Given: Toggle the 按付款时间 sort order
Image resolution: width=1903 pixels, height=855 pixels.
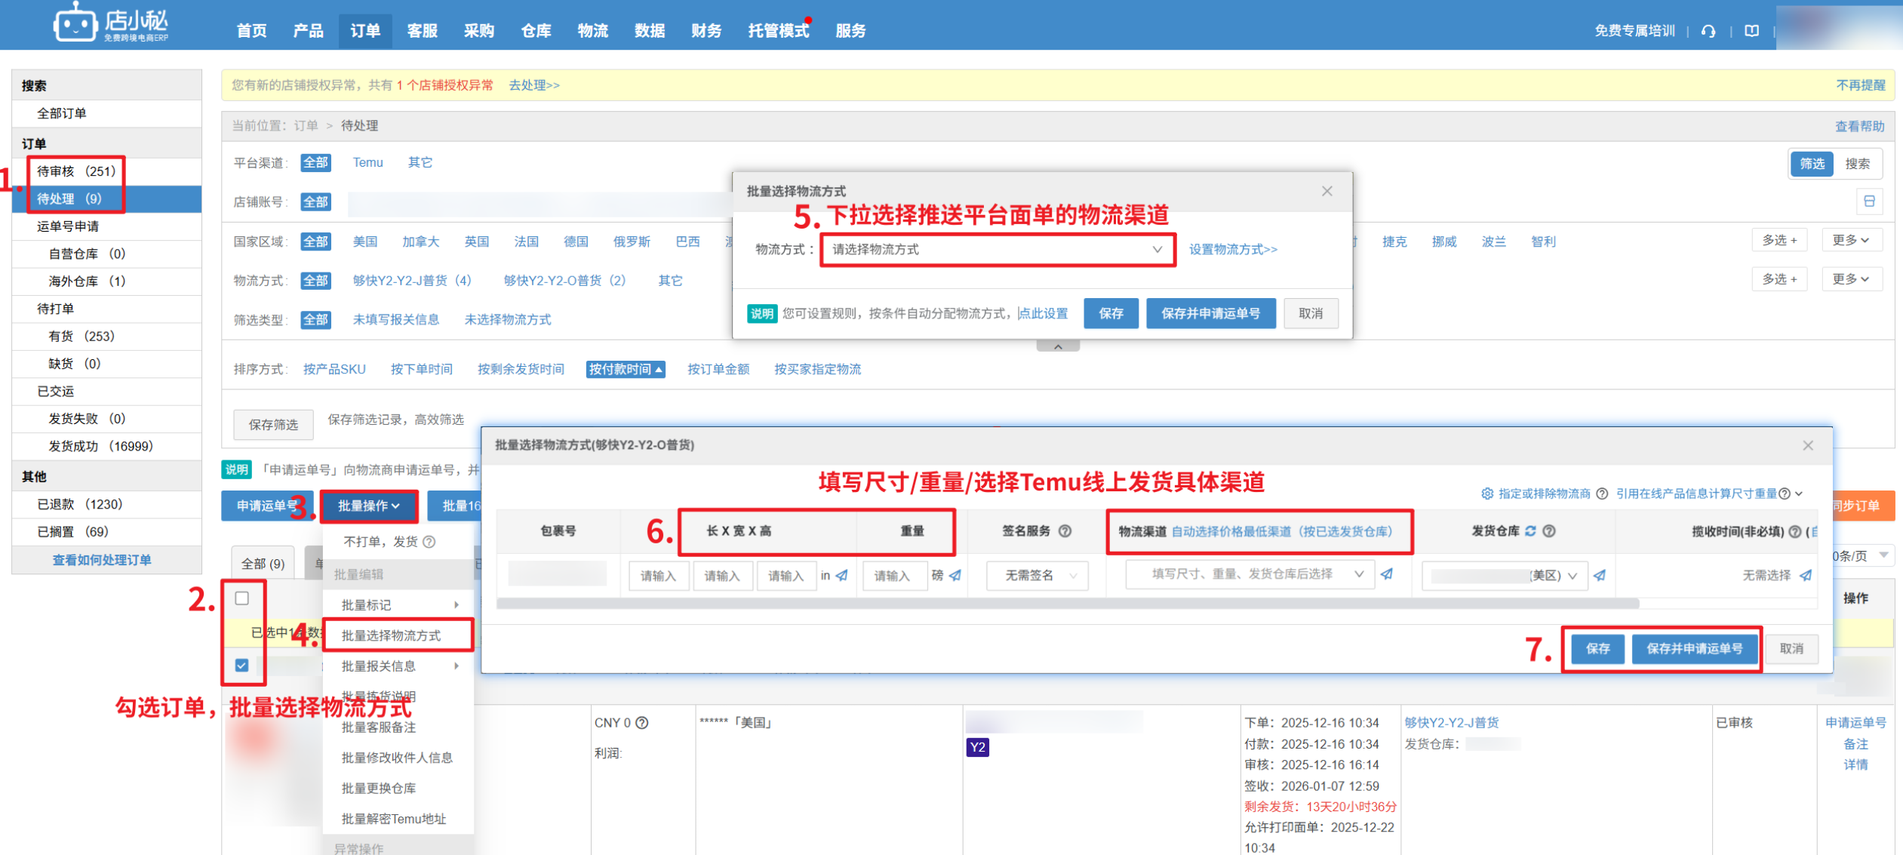Looking at the screenshot, I should tap(626, 369).
